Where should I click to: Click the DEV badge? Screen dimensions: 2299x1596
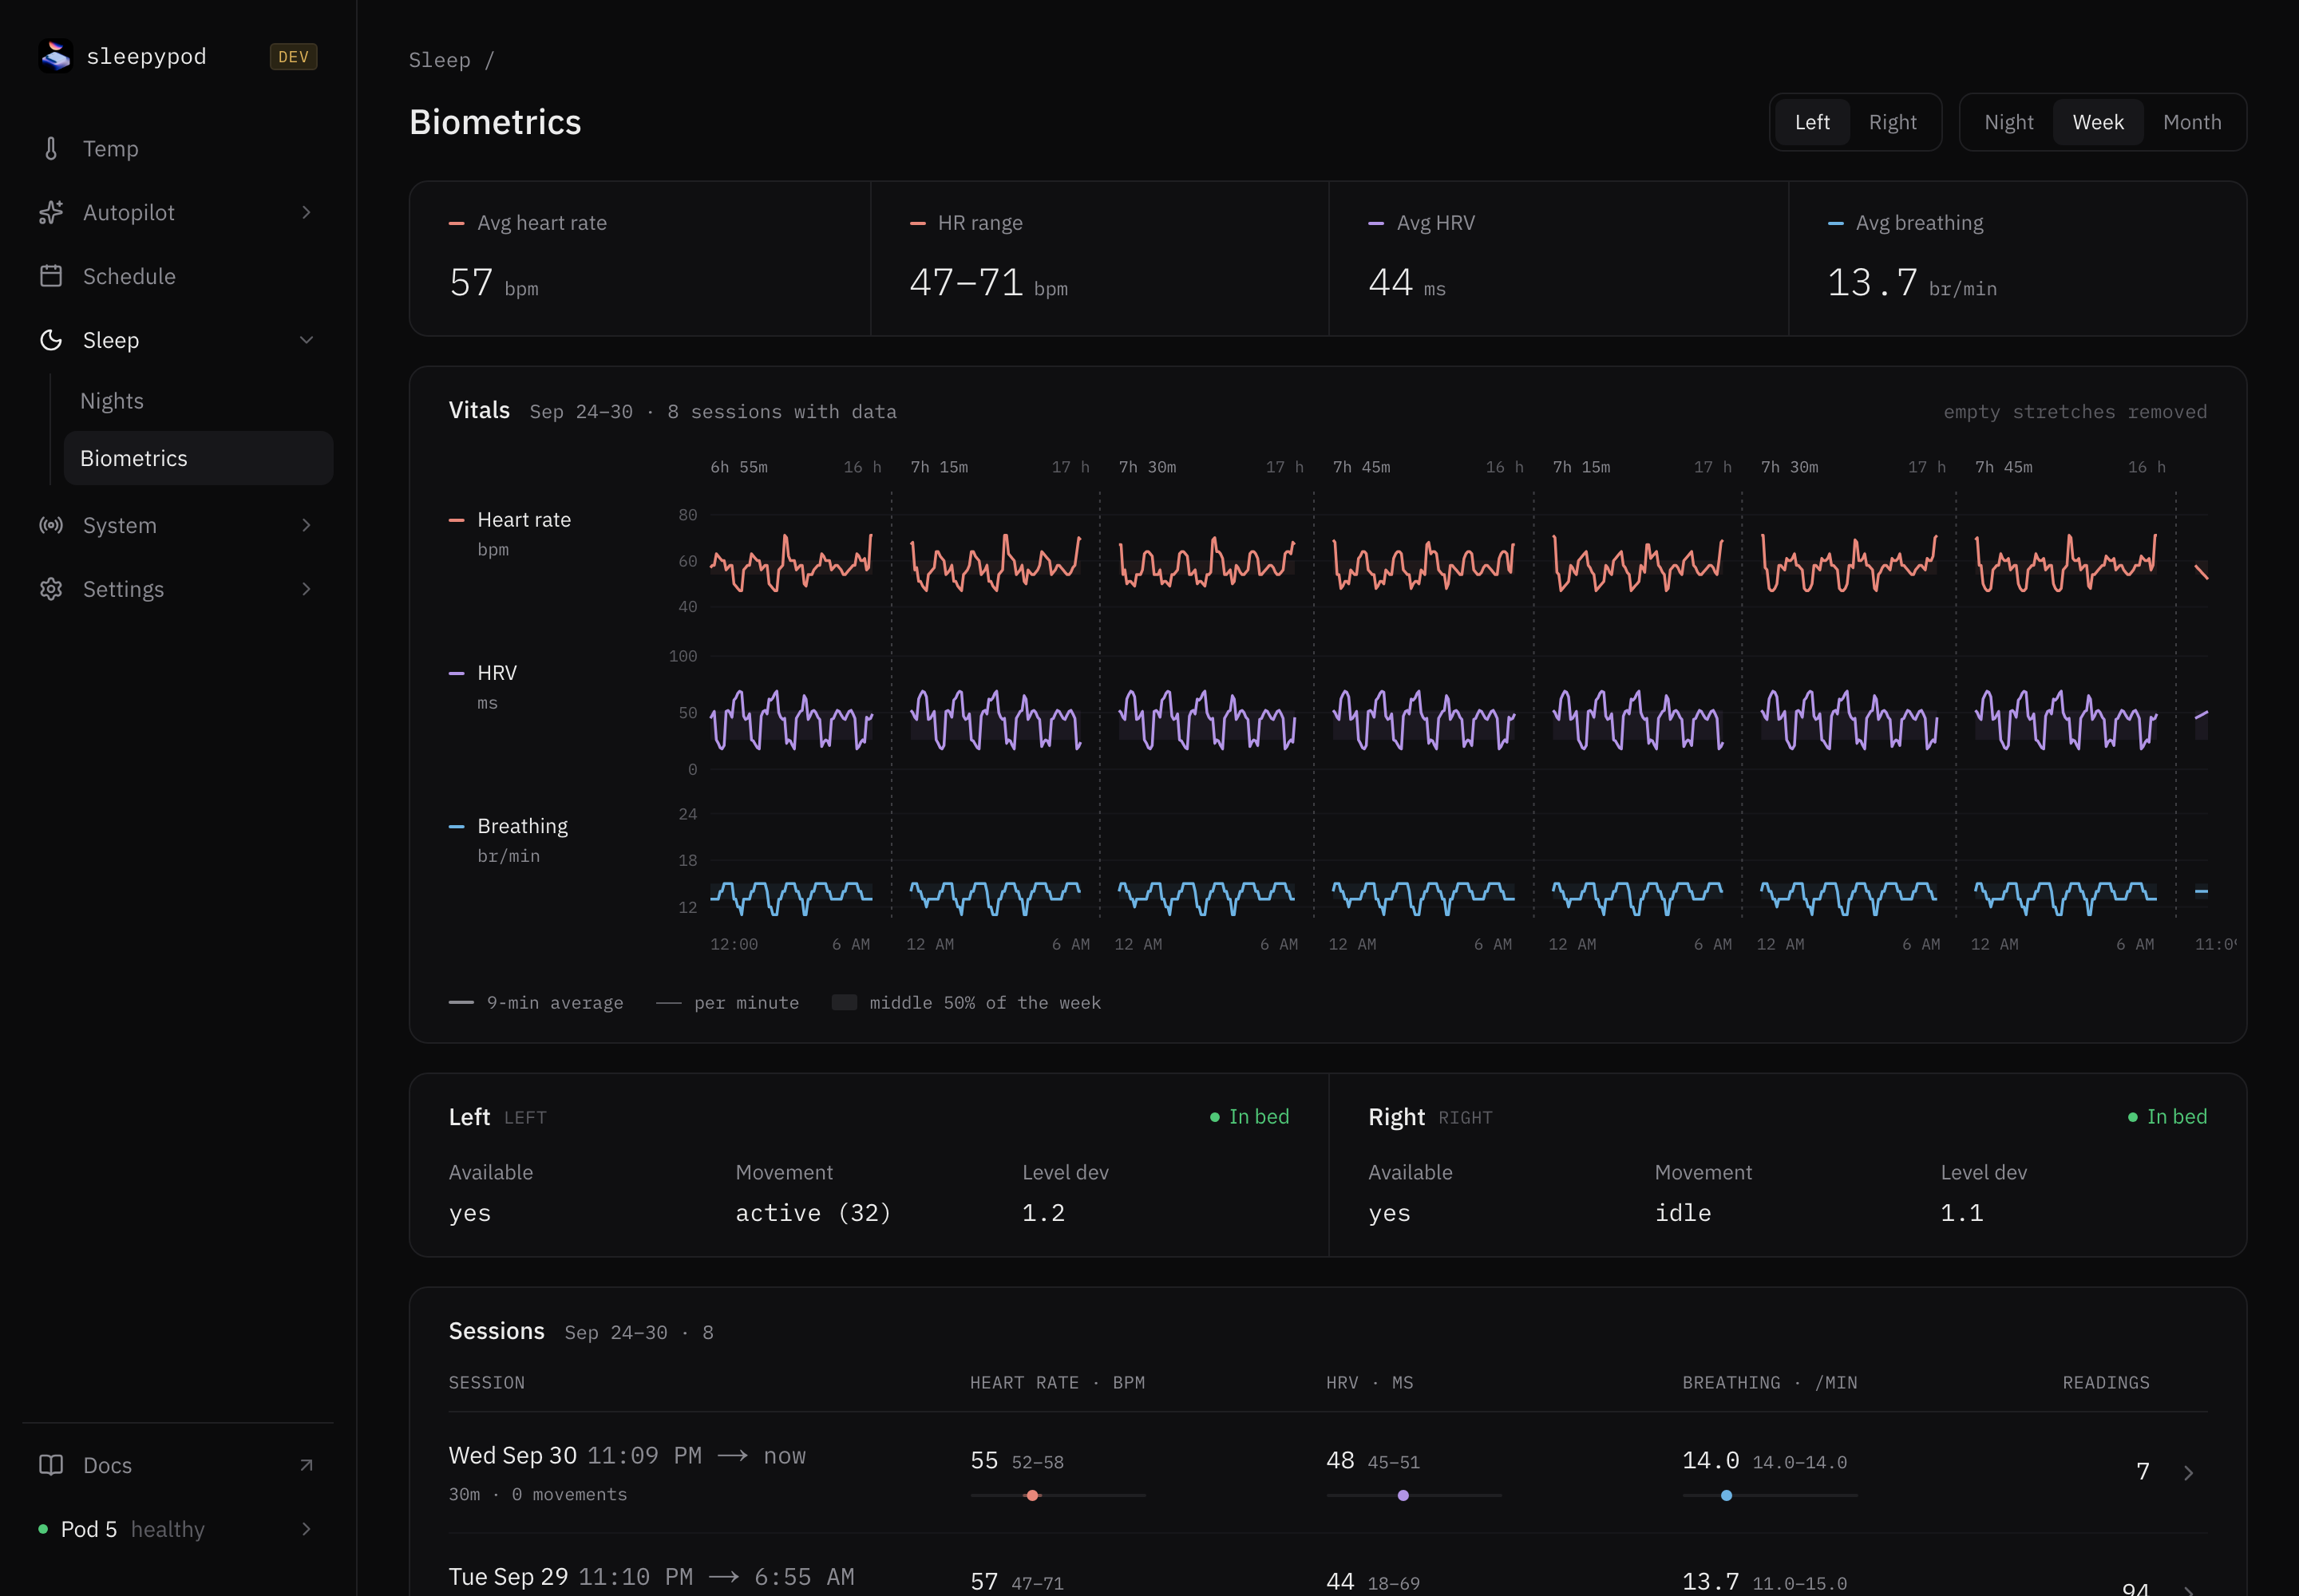[293, 57]
